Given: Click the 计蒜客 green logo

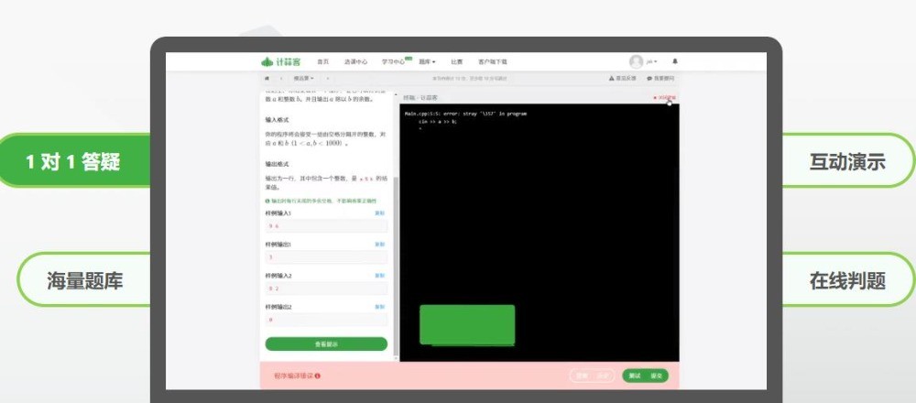Looking at the screenshot, I should tap(280, 61).
